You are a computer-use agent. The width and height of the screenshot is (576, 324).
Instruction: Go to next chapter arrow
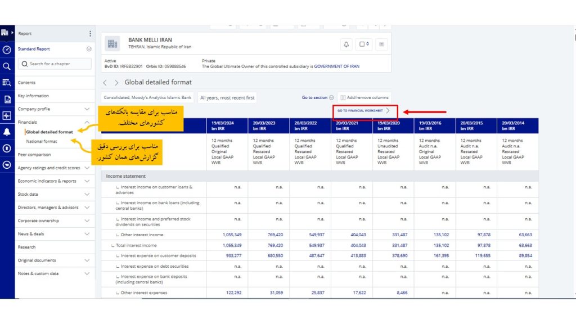116,83
